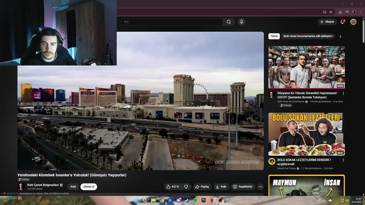Click the video title Yeraltındaki Köstebek İnsanlar'a Yolculuk
Viewport: 365px width, 205px height.
tap(72, 175)
